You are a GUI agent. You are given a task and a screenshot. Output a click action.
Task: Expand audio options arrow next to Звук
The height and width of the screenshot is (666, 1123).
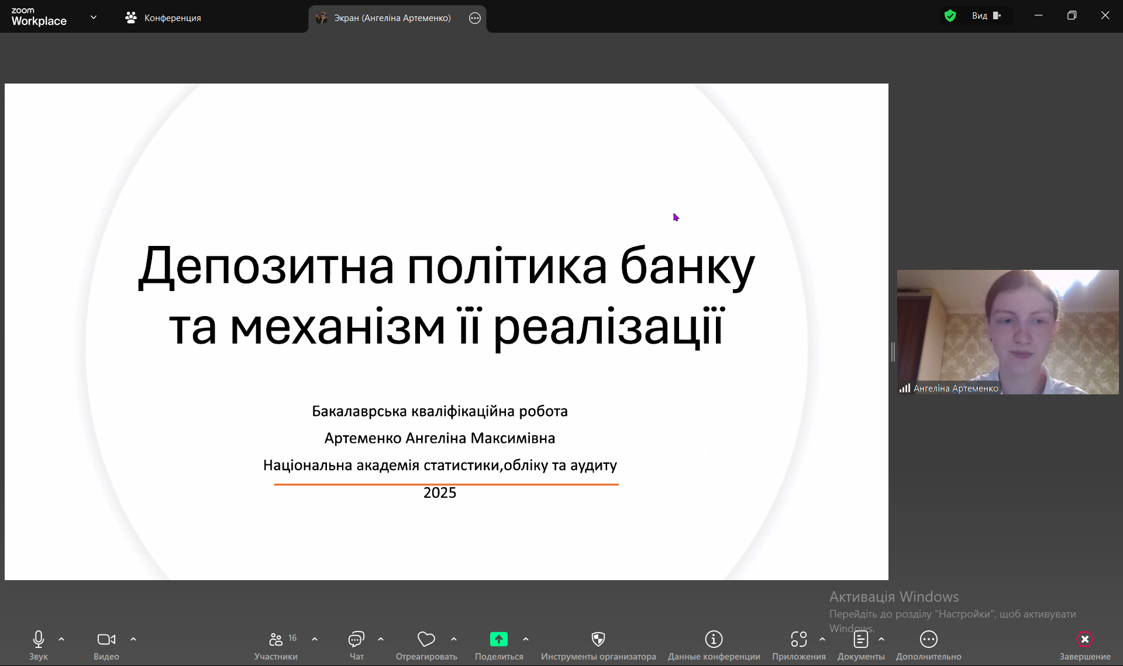(61, 639)
